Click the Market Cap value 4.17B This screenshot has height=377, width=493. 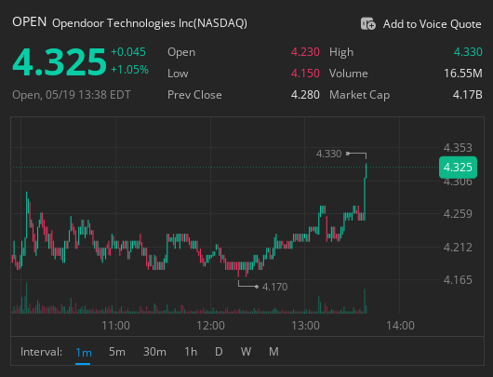[x=468, y=95]
